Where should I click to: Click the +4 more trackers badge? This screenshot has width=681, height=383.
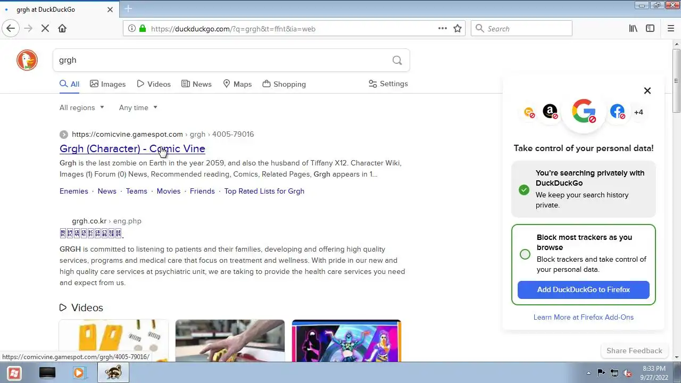pyautogui.click(x=638, y=112)
